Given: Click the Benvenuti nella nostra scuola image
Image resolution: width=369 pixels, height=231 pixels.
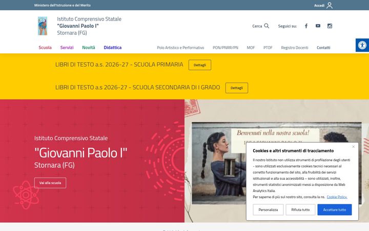Looking at the screenshot, I should point(277,163).
